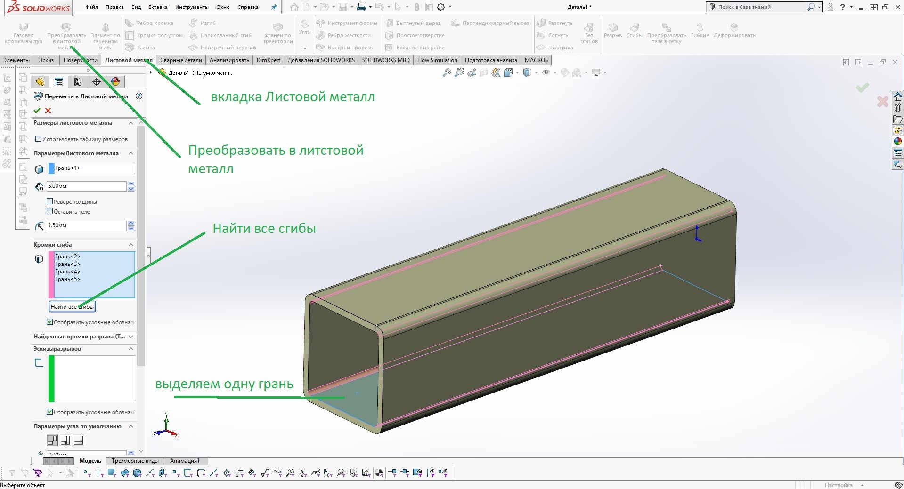This screenshot has height=489, width=904.
Task: Click the Трехмерные виды bottom tab
Action: [x=135, y=461]
